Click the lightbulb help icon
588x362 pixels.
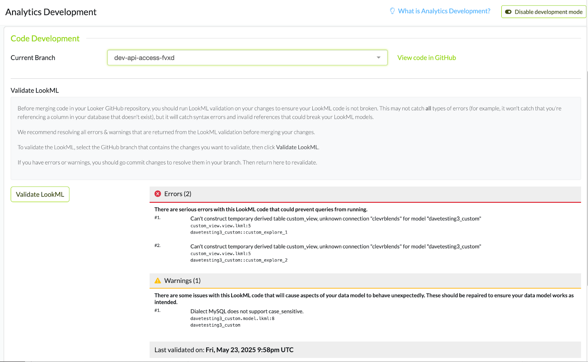coord(392,11)
